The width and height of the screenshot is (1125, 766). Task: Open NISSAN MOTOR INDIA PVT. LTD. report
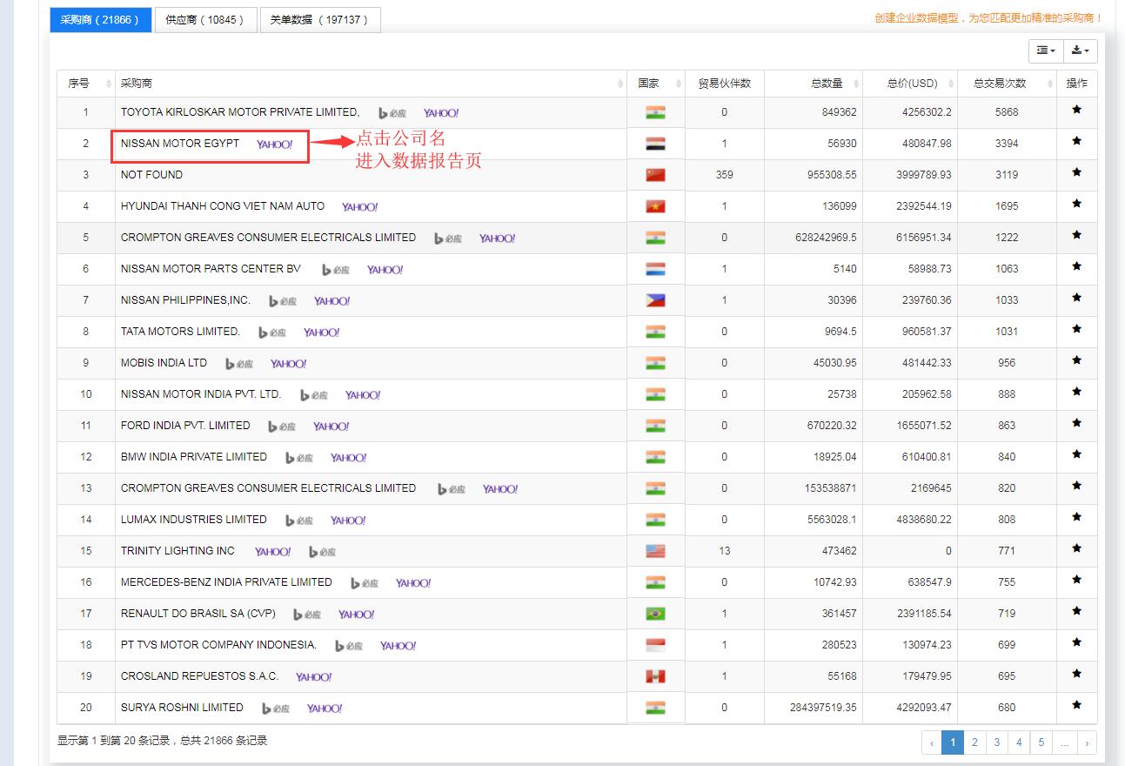pos(201,394)
